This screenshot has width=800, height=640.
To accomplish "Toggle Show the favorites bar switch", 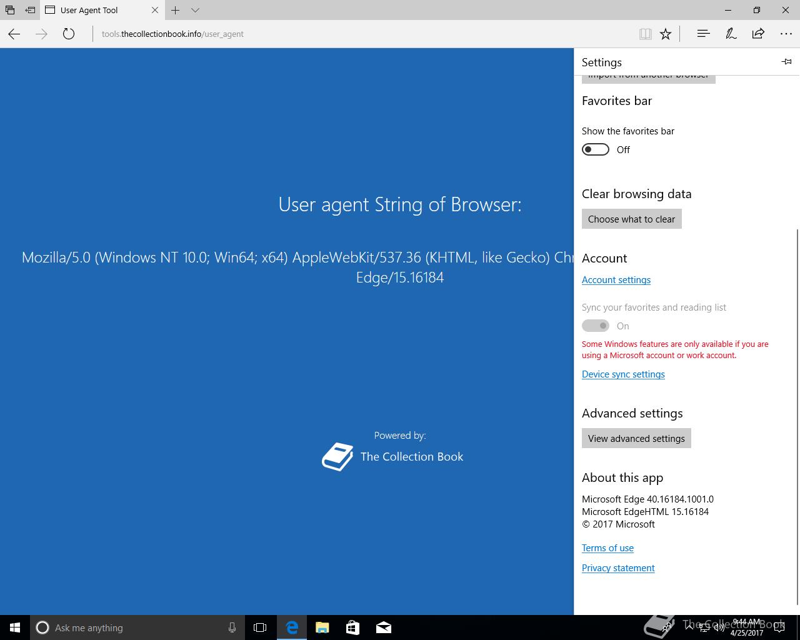I will tap(596, 149).
